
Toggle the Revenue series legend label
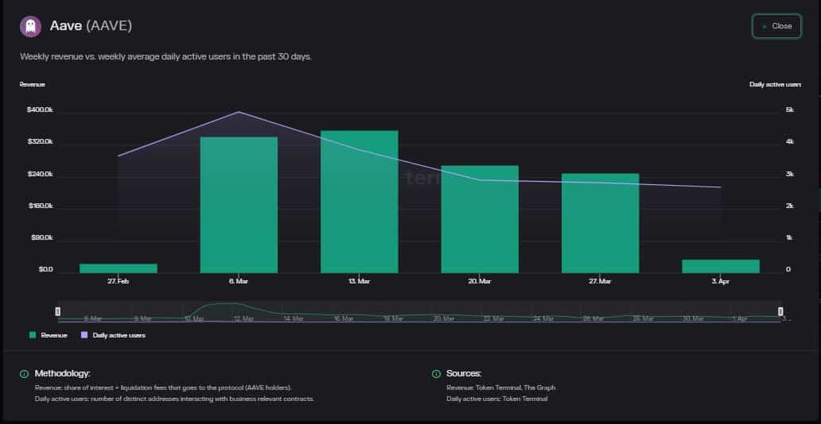(x=54, y=335)
